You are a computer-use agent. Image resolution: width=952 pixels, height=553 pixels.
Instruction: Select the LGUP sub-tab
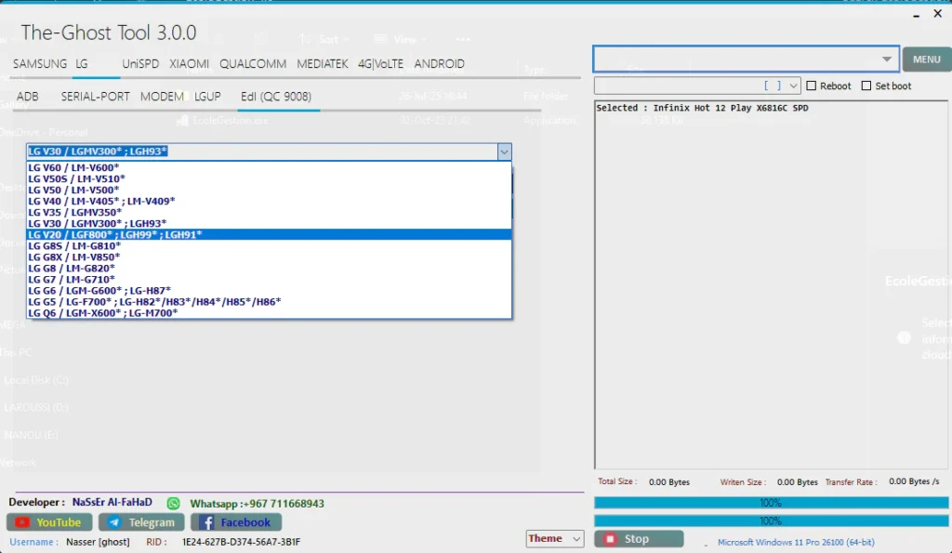click(207, 97)
